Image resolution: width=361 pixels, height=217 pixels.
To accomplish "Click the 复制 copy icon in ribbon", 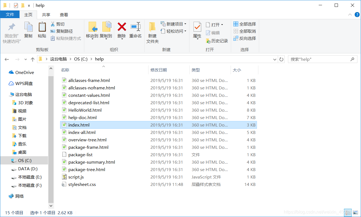I will [x=28, y=27].
